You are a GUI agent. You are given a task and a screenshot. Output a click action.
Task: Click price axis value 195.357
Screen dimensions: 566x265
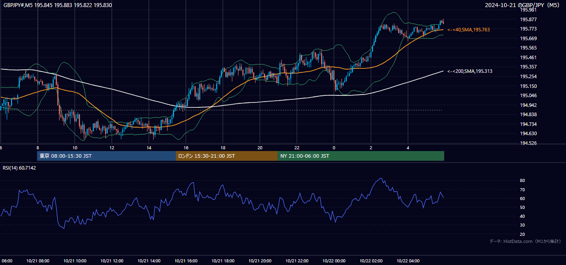pyautogui.click(x=529, y=67)
